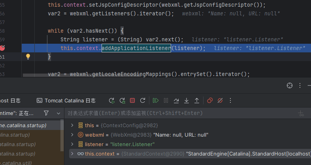Remove the breakpoint in the gutter

point(3,48)
